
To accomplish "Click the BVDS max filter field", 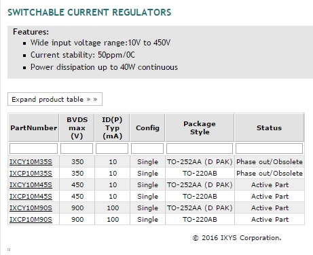I will [77, 149].
